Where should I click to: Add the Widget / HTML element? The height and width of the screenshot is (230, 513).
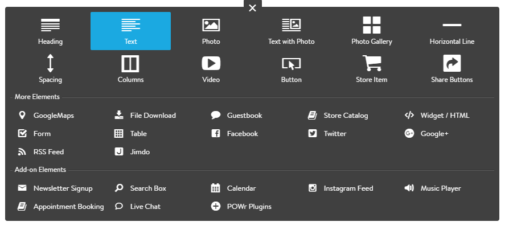pos(437,116)
